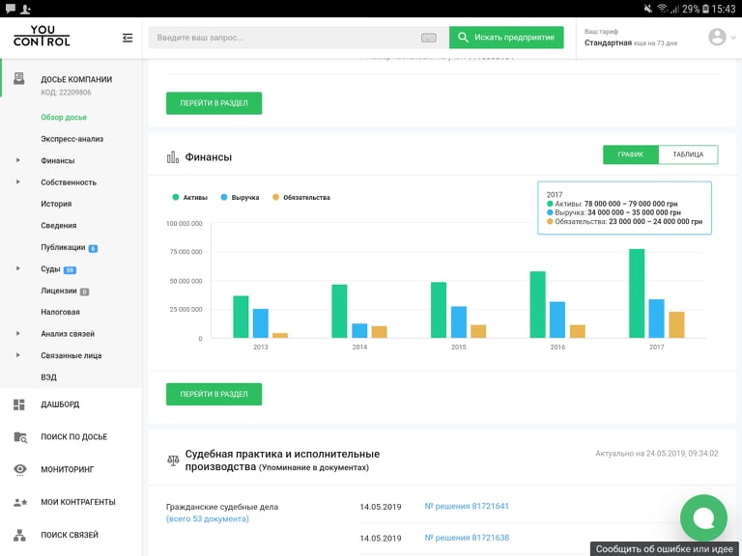Screen dimensions: 742x556
Task: Click the 2015 blue Выручка bar
Action: coord(459,322)
